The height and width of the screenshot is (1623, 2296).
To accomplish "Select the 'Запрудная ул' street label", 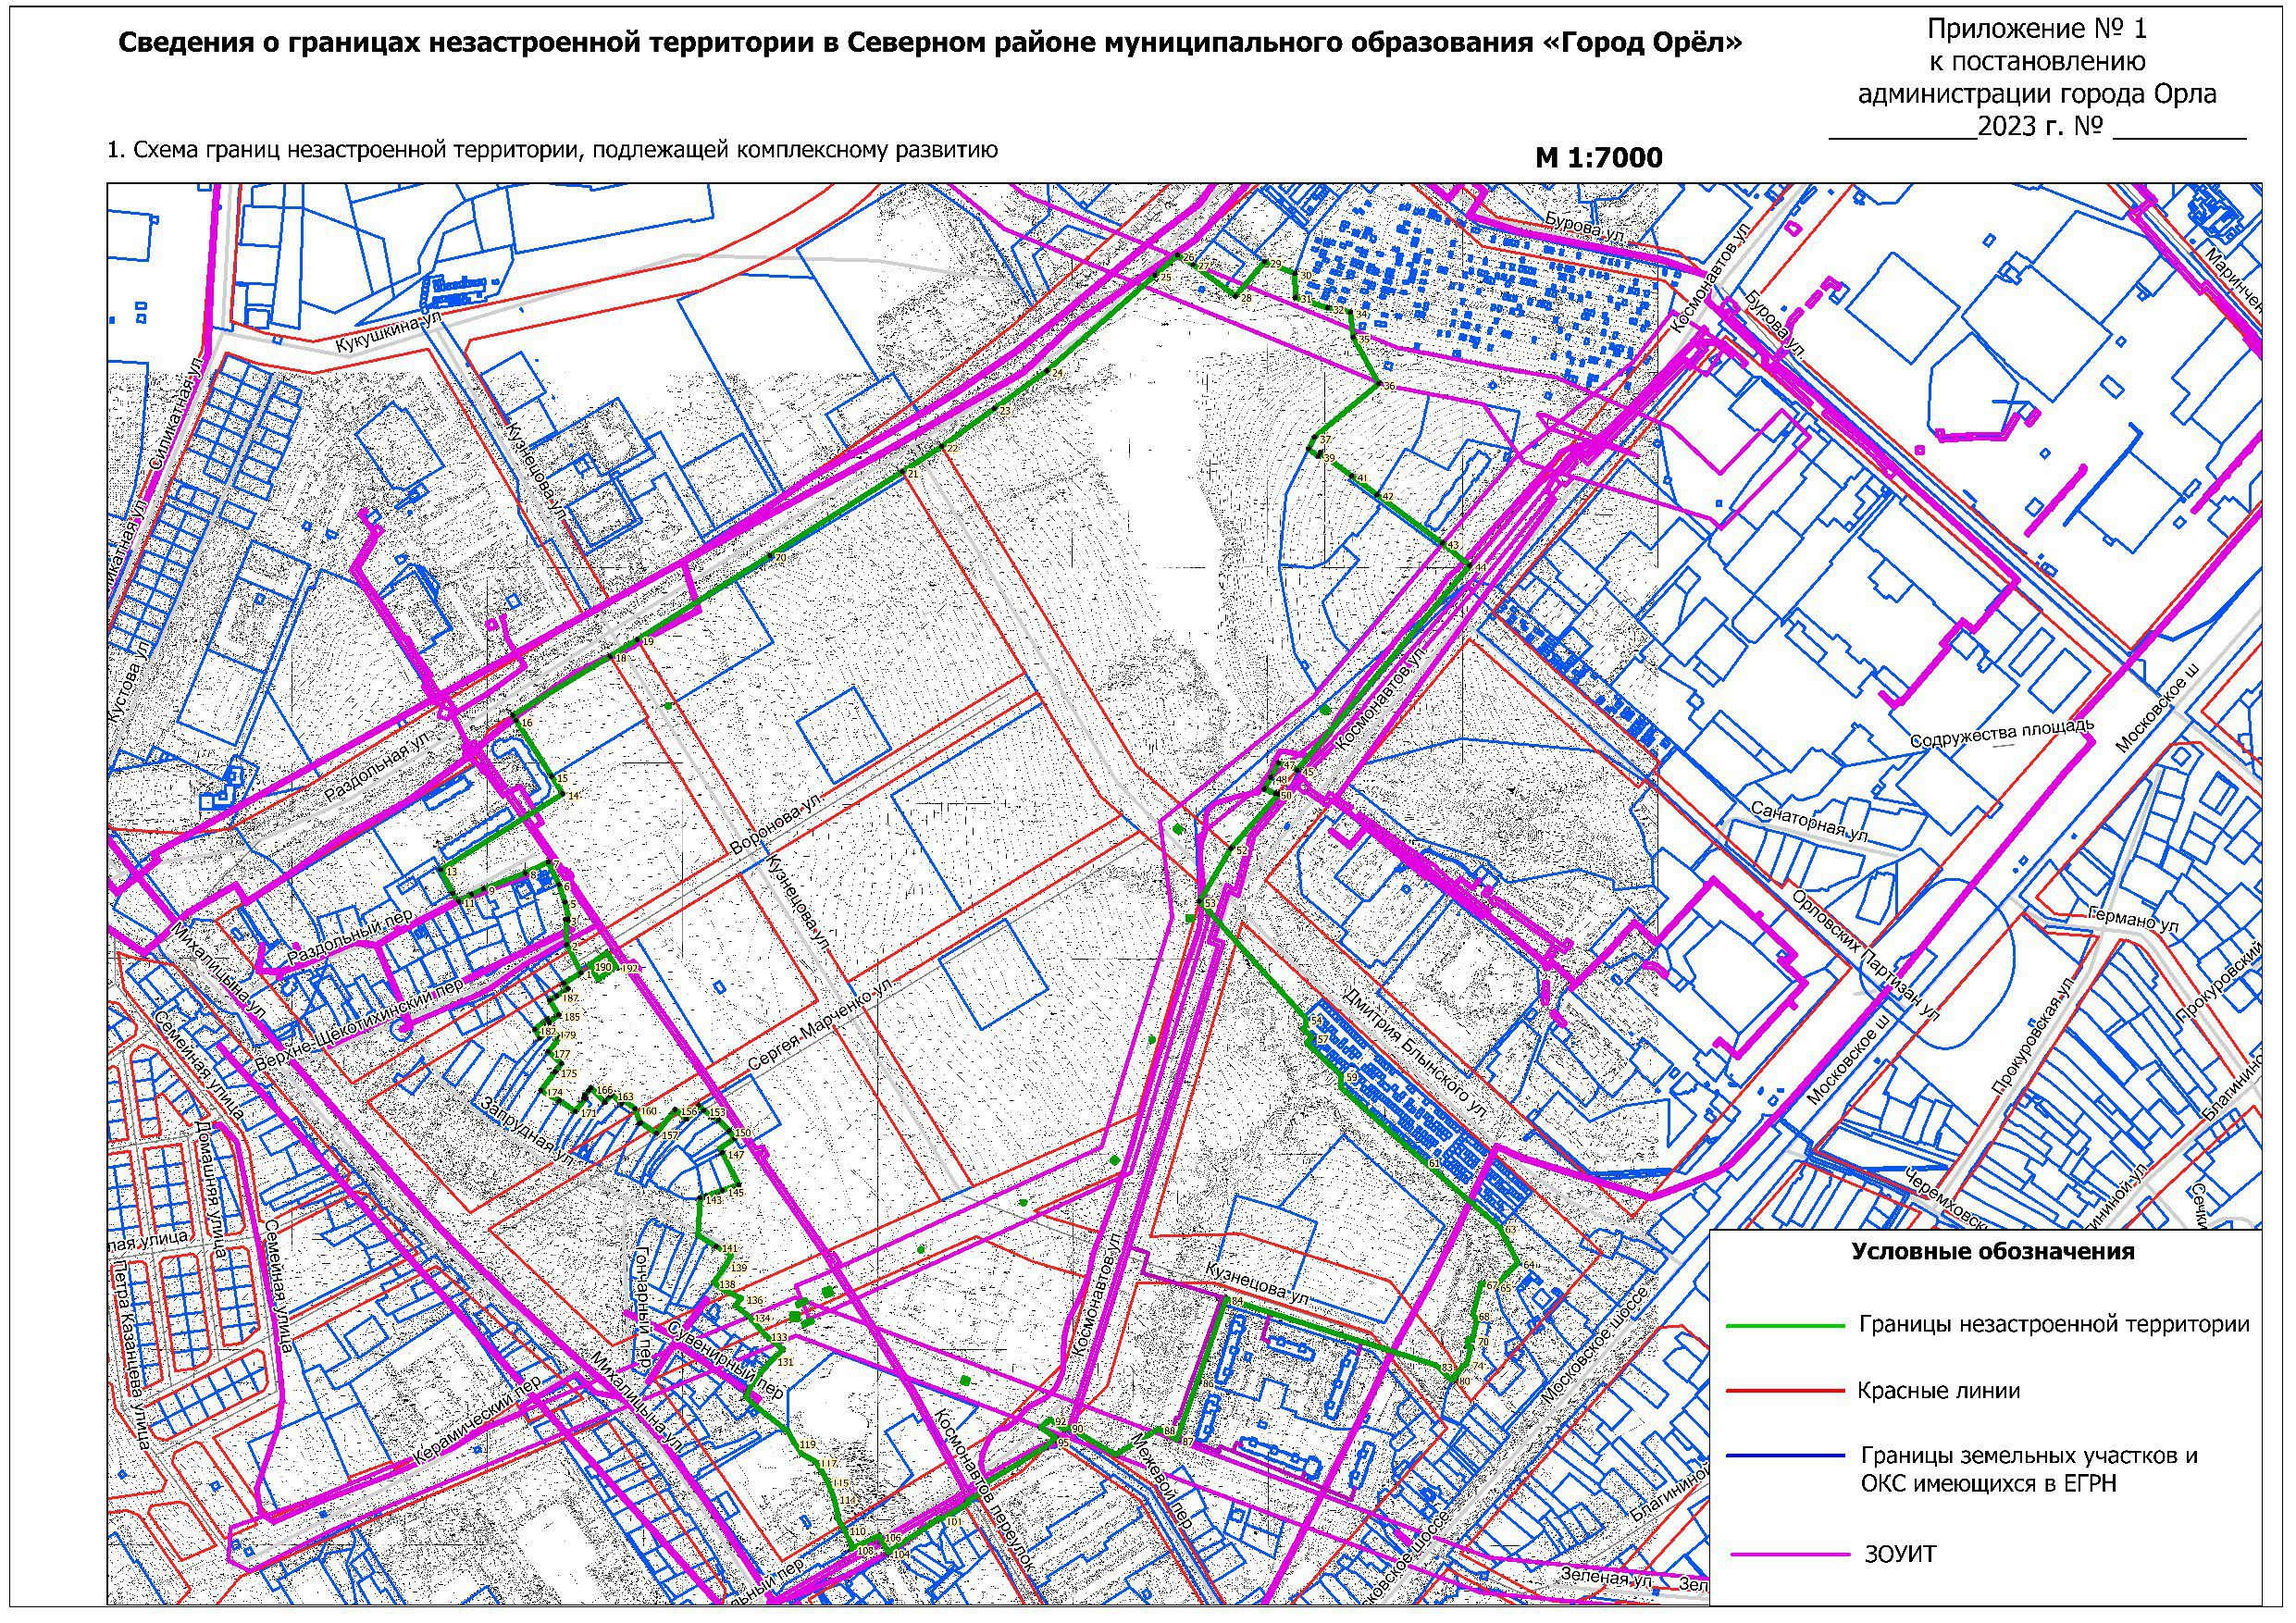I will click(527, 1131).
